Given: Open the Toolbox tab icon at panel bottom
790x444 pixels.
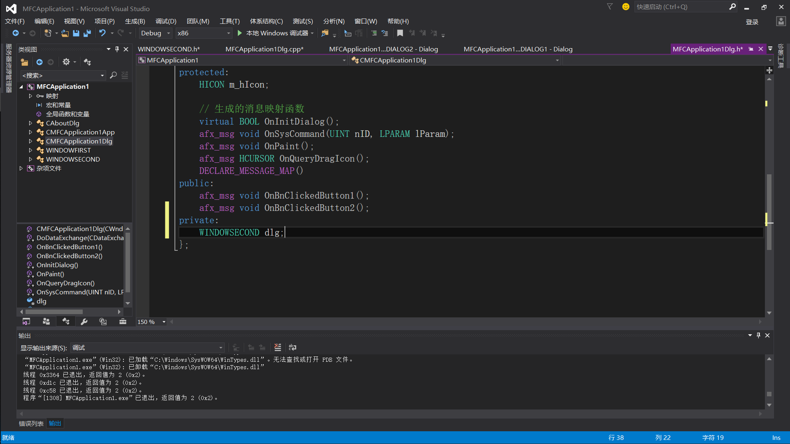Looking at the screenshot, I should tap(123, 321).
